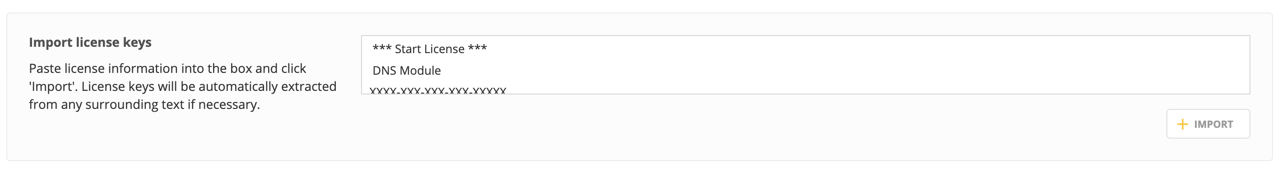
Task: Click the IMPORT label text on the button
Action: tap(1213, 124)
